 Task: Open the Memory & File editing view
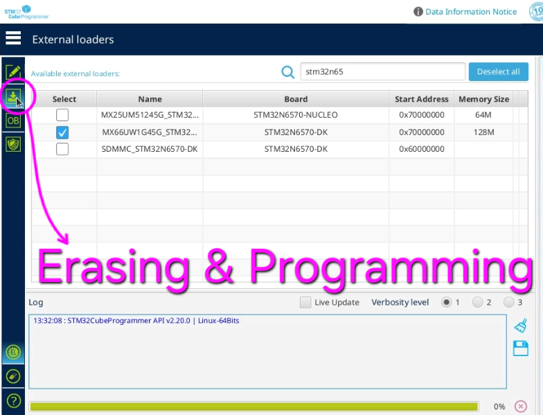pos(13,72)
